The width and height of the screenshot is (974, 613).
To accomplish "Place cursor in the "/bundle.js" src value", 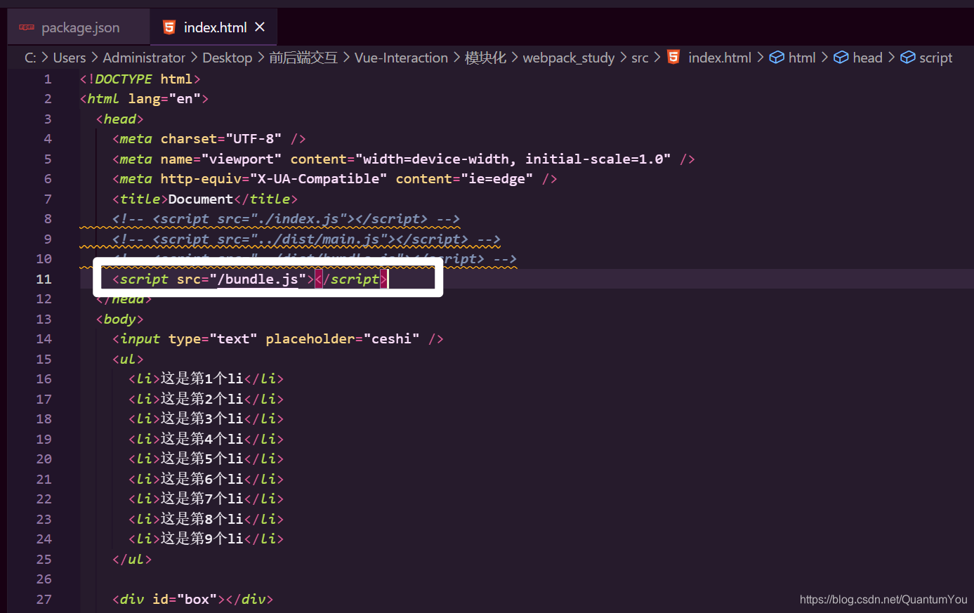I will pos(258,279).
